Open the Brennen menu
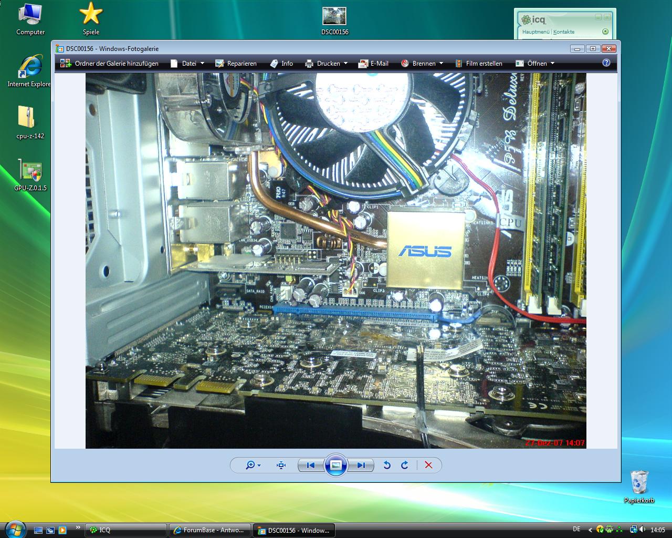 coord(422,63)
